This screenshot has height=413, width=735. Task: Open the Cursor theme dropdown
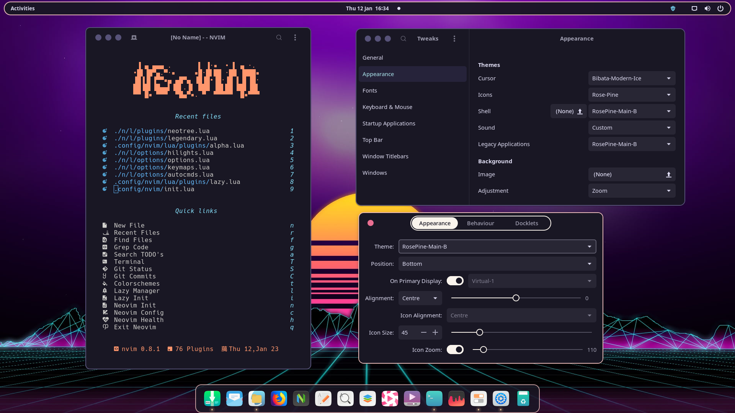coord(632,78)
